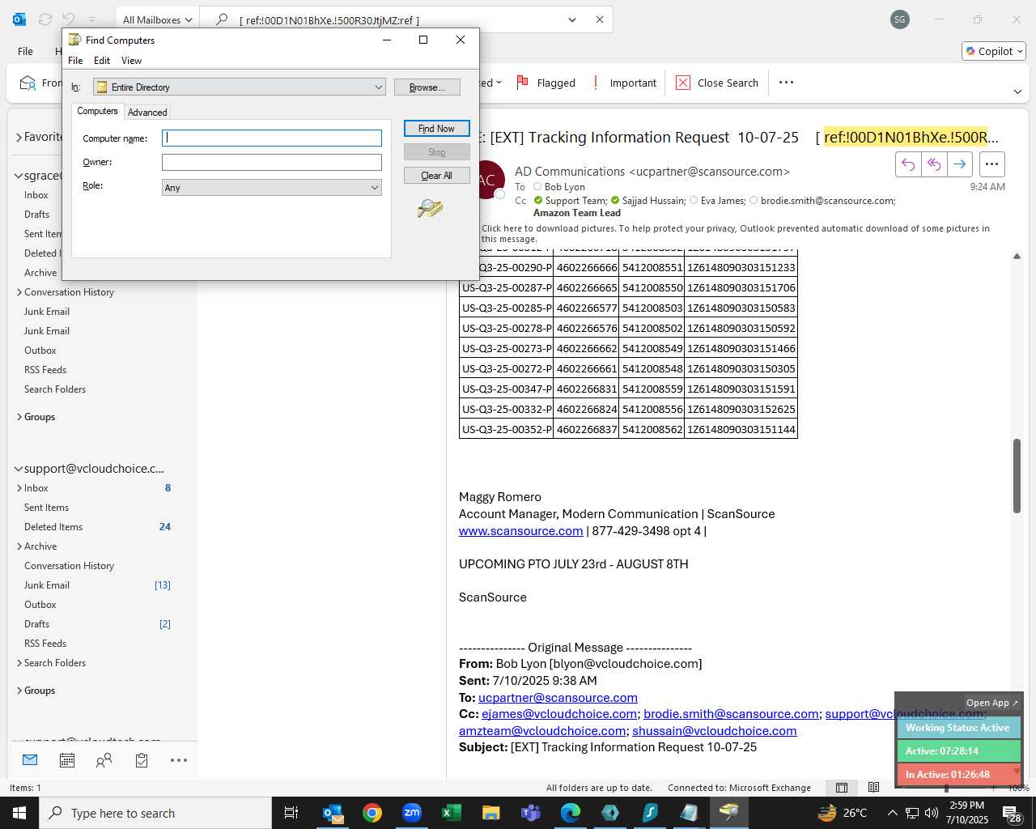1036x829 pixels.
Task: Click the ucpartner@scansource.com email link
Action: tap(558, 698)
